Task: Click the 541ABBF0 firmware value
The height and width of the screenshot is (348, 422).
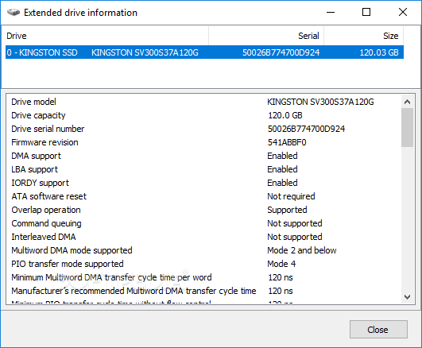Action: pyautogui.click(x=287, y=142)
